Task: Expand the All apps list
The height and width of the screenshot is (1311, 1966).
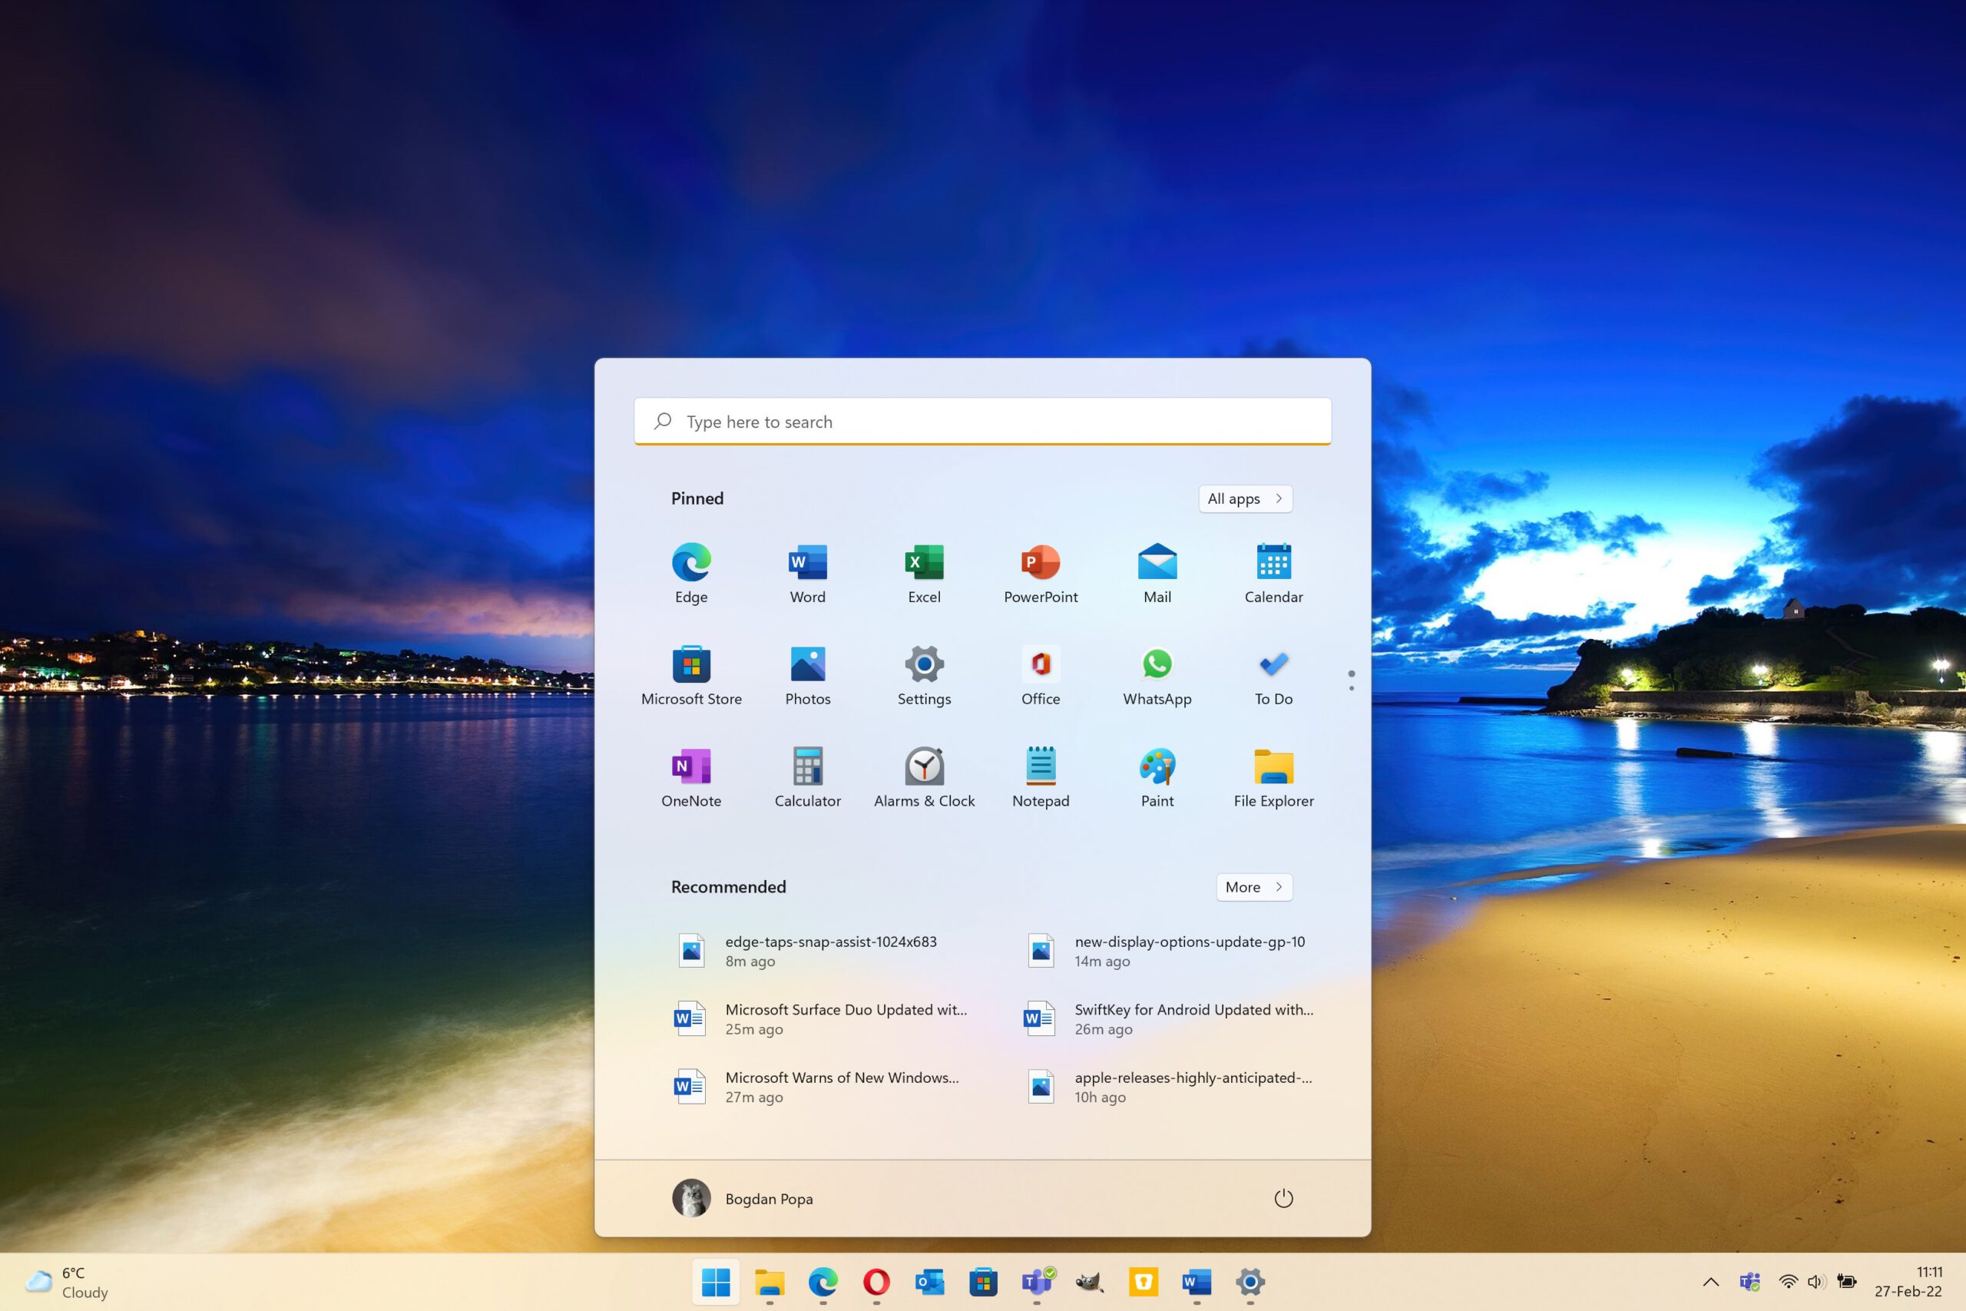Action: pyautogui.click(x=1246, y=498)
